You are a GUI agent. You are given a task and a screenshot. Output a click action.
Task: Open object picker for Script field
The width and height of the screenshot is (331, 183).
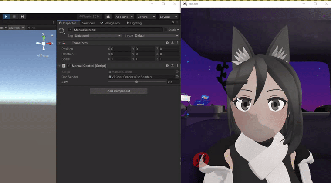[177, 72]
